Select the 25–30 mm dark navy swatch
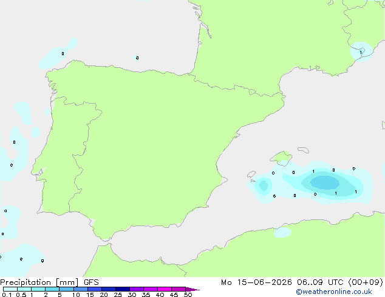This screenshot has width=385, height=297. pyautogui.click(x=123, y=289)
